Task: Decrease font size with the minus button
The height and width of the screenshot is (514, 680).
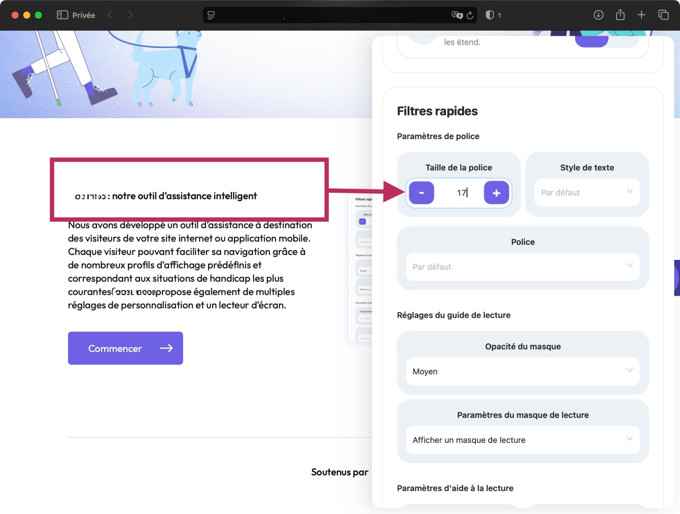Action: click(422, 193)
